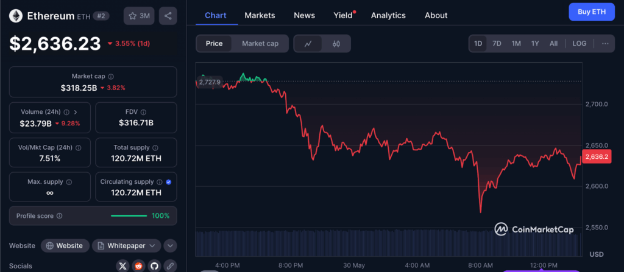Add Ethereum to watchlist via star button
The width and height of the screenshot is (624, 272).
139,16
